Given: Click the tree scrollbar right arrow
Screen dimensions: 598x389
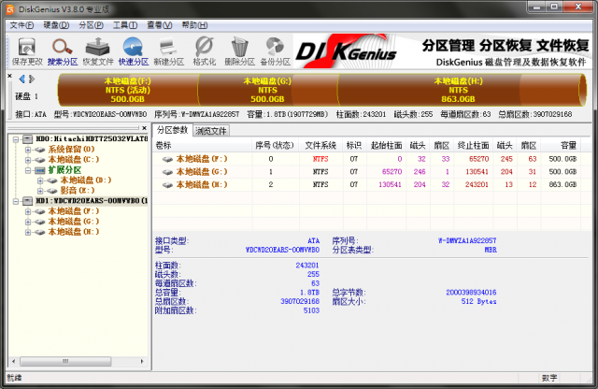Looking at the screenshot, I should click(142, 361).
